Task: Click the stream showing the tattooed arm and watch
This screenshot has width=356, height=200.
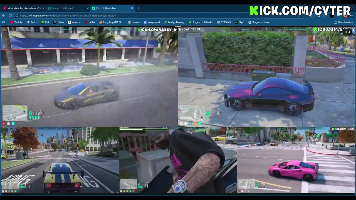Action: [x=178, y=160]
